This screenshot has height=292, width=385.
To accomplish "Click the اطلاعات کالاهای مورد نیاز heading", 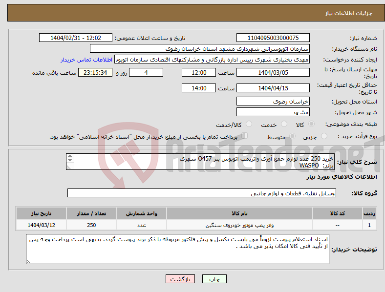I will click(x=342, y=177).
